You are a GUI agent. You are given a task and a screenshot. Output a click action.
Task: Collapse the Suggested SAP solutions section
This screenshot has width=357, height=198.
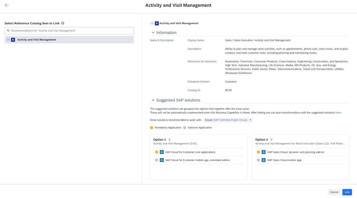153,100
